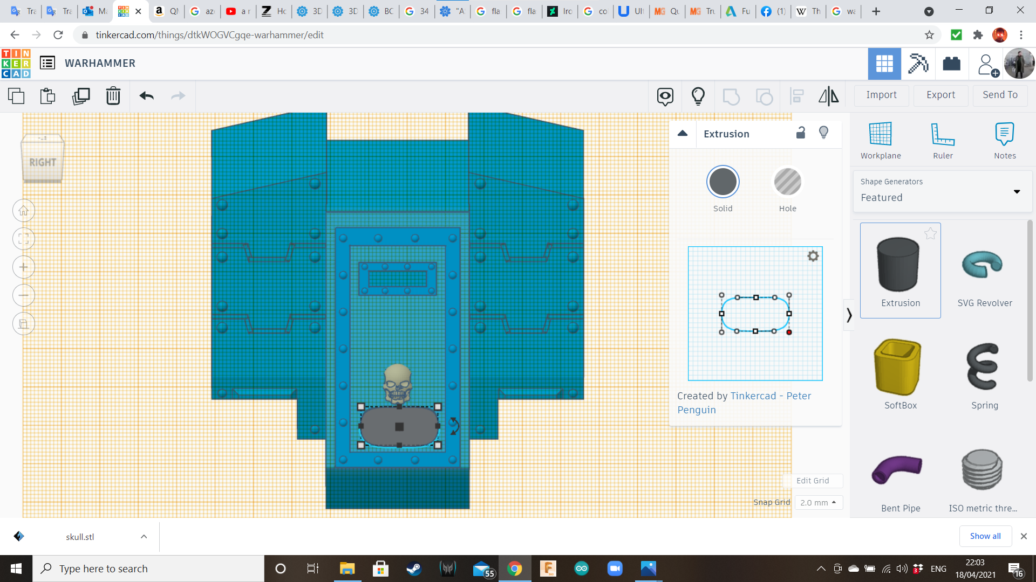
Task: Click the Undo arrow
Action: point(146,96)
